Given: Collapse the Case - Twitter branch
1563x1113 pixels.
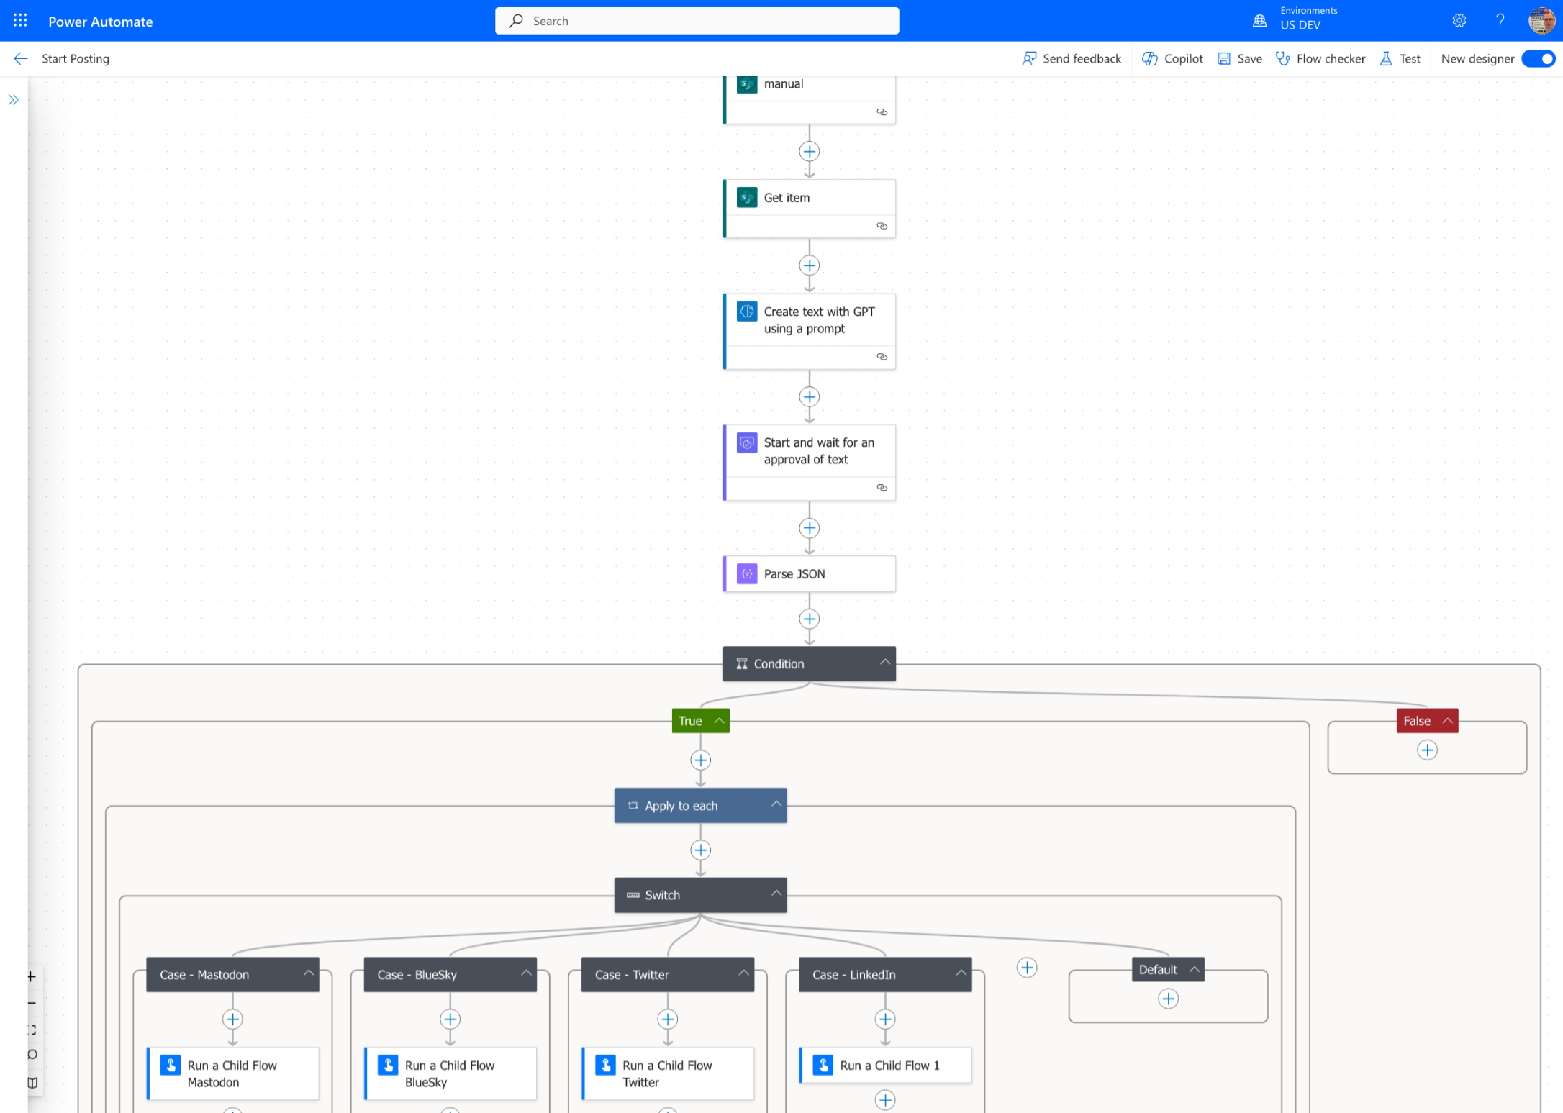Looking at the screenshot, I should pyautogui.click(x=743, y=973).
